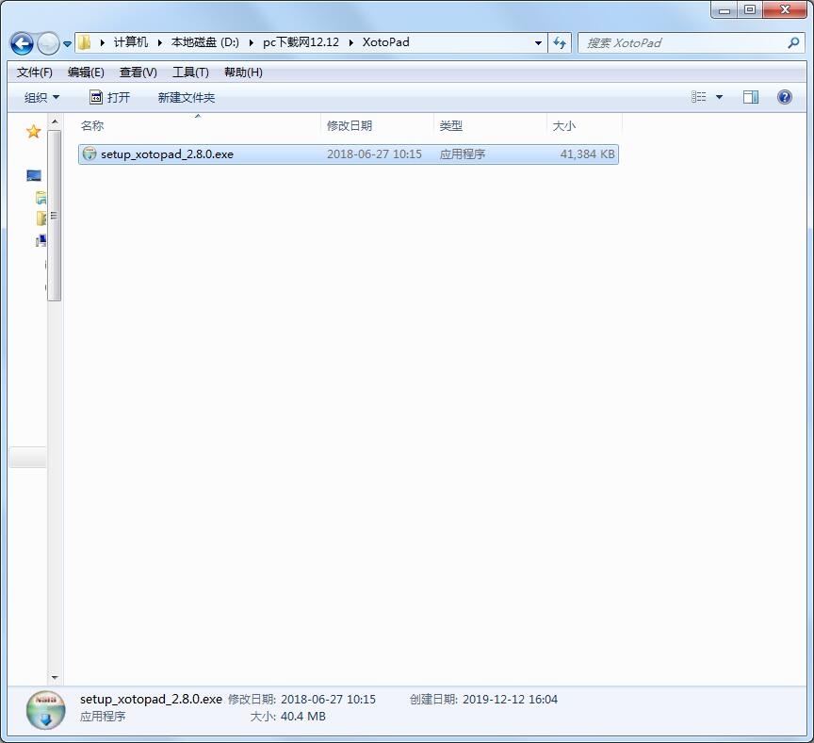The height and width of the screenshot is (743, 814).
Task: Change view with the view mode icon
Action: [699, 97]
